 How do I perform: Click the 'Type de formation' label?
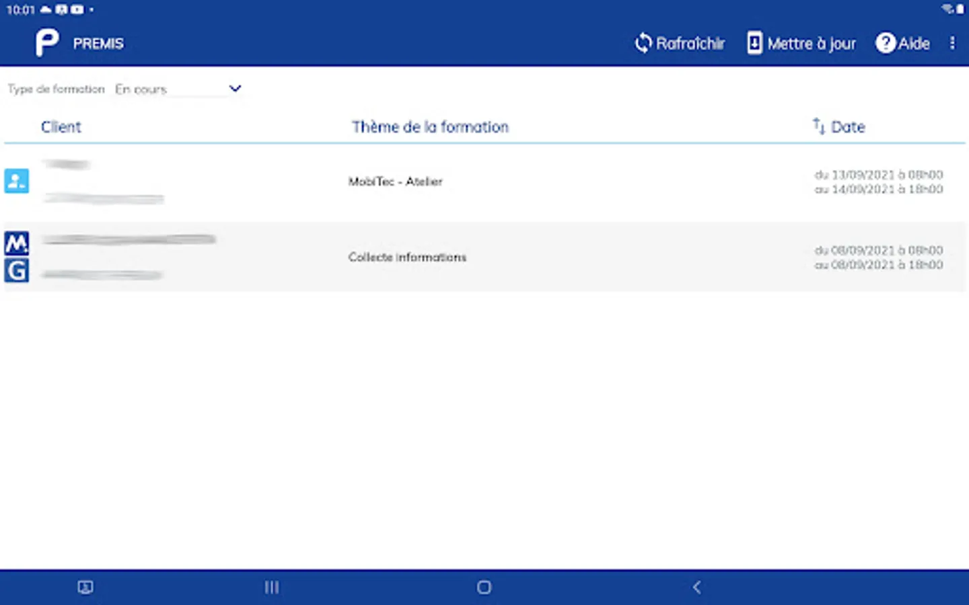56,89
